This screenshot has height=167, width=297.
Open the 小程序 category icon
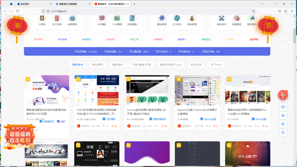[42, 18]
